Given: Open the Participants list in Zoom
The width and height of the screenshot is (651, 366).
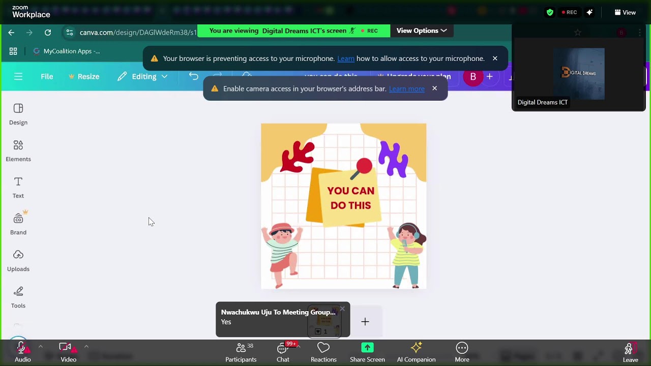Looking at the screenshot, I should click(x=241, y=352).
